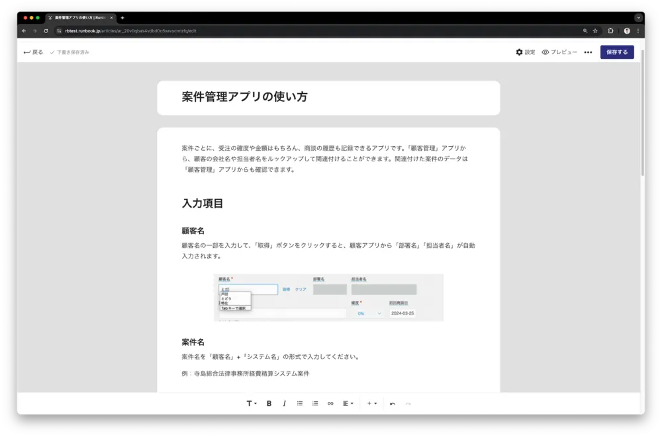Click the insert link icon

point(330,403)
